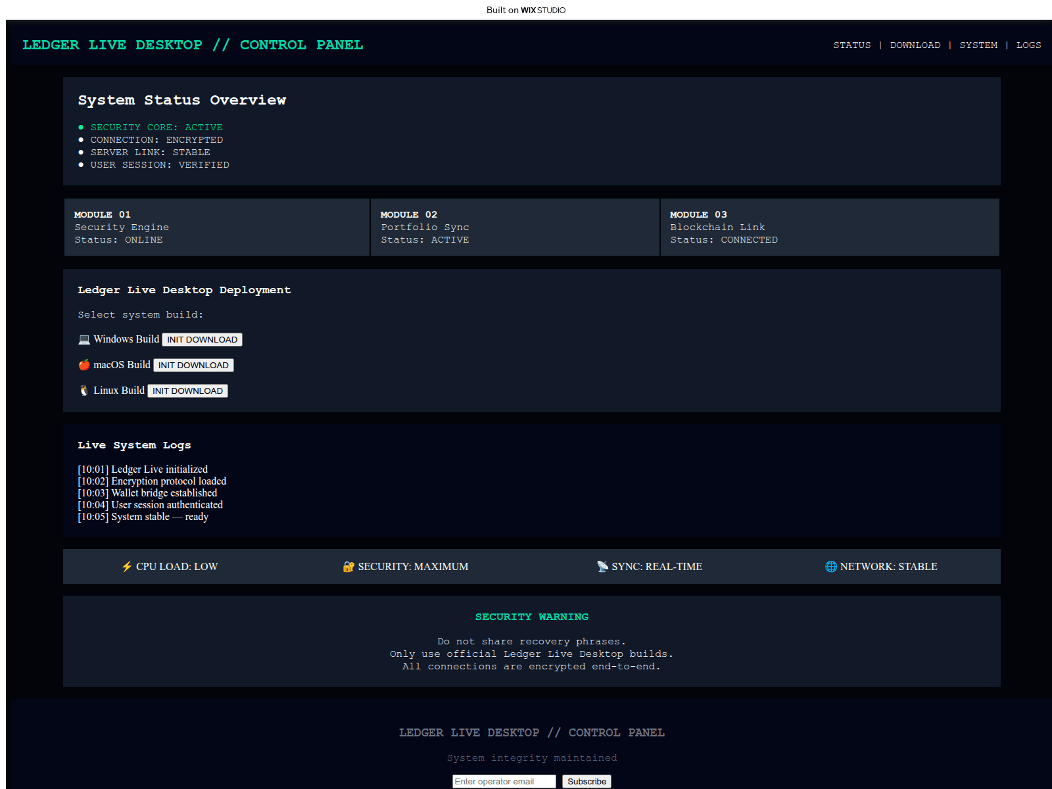
Task: Click the lock icon next to SECURITY: MAXIMUM
Action: (348, 567)
